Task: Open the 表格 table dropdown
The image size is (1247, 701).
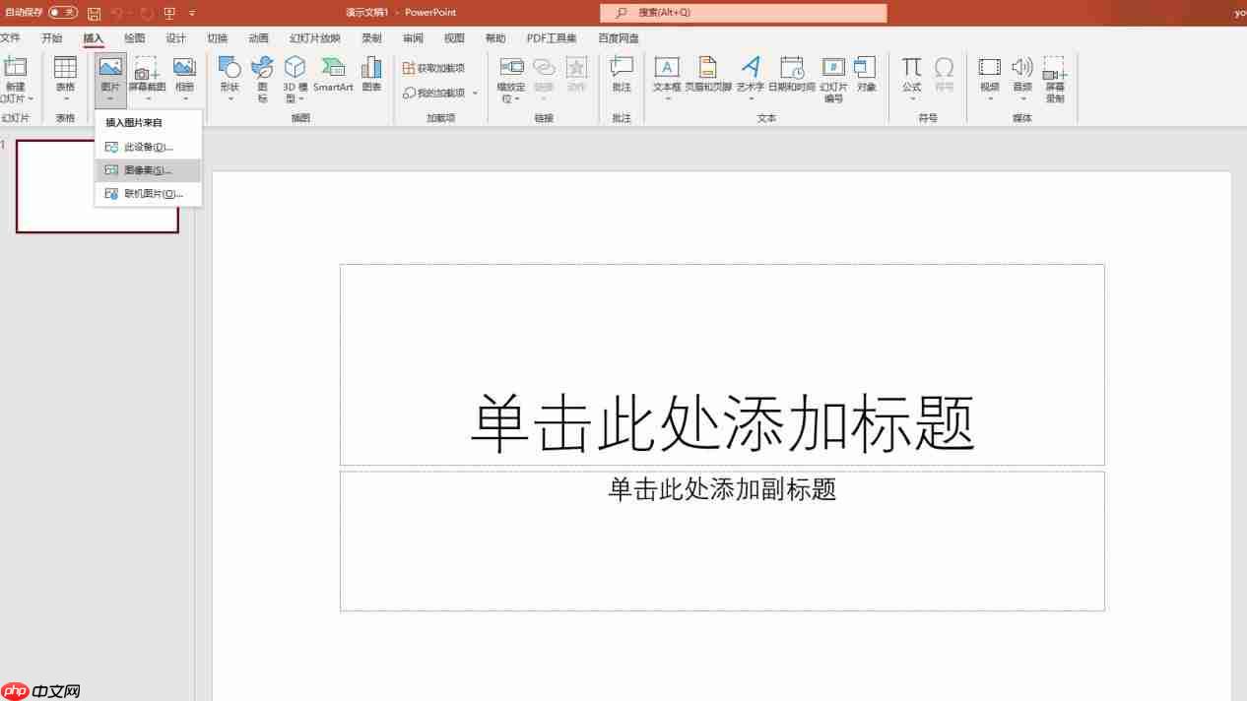Action: [65, 79]
